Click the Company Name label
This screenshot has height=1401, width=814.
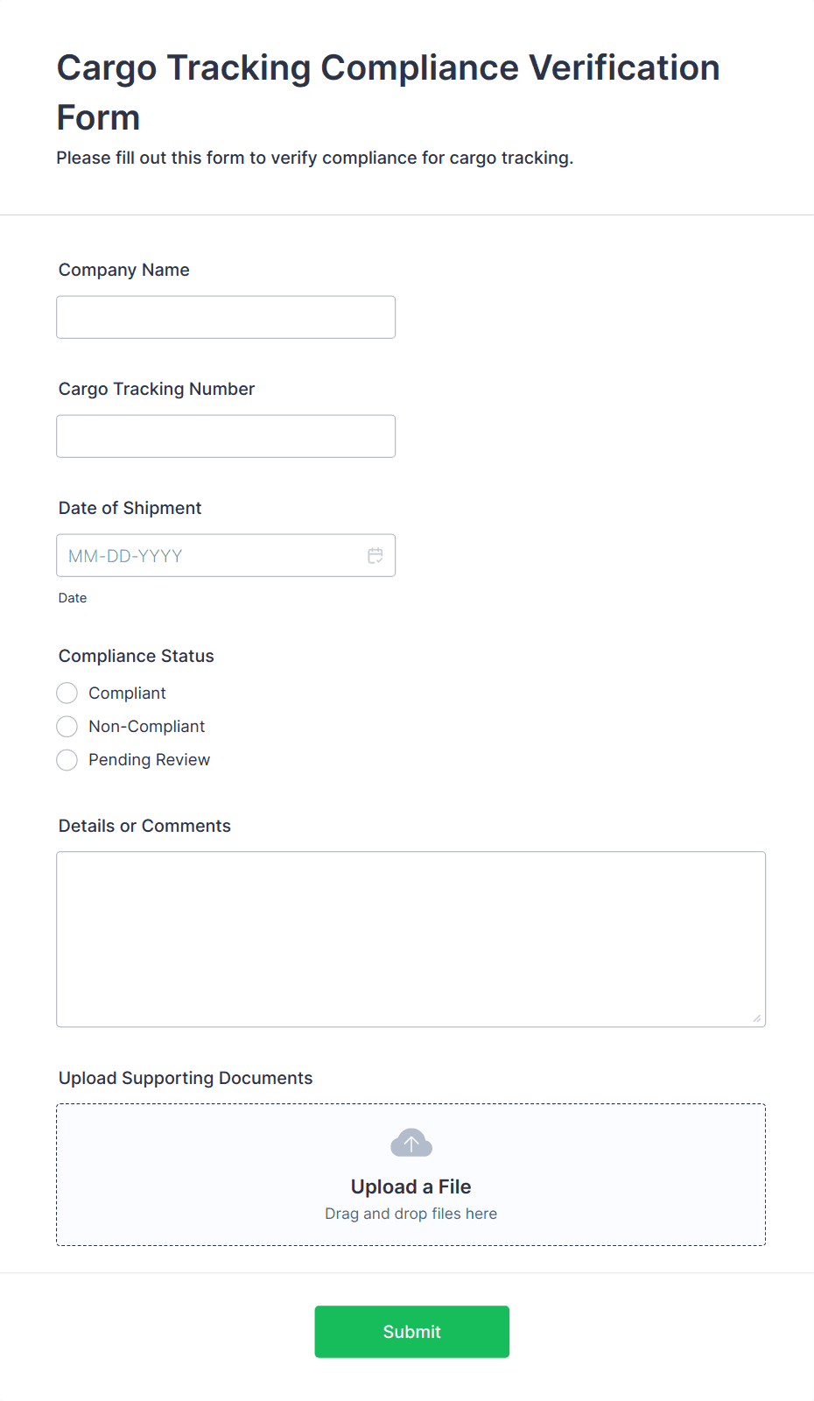(123, 270)
